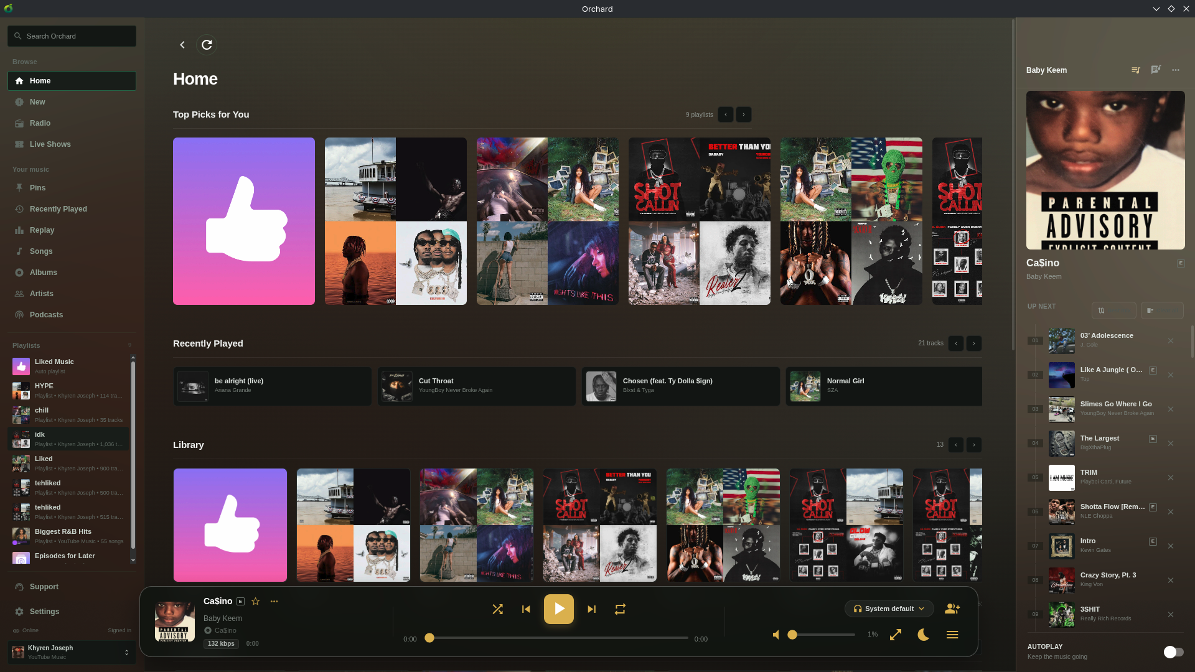Play Cut Throat from Recently Played
The image size is (1195, 672).
(x=476, y=386)
